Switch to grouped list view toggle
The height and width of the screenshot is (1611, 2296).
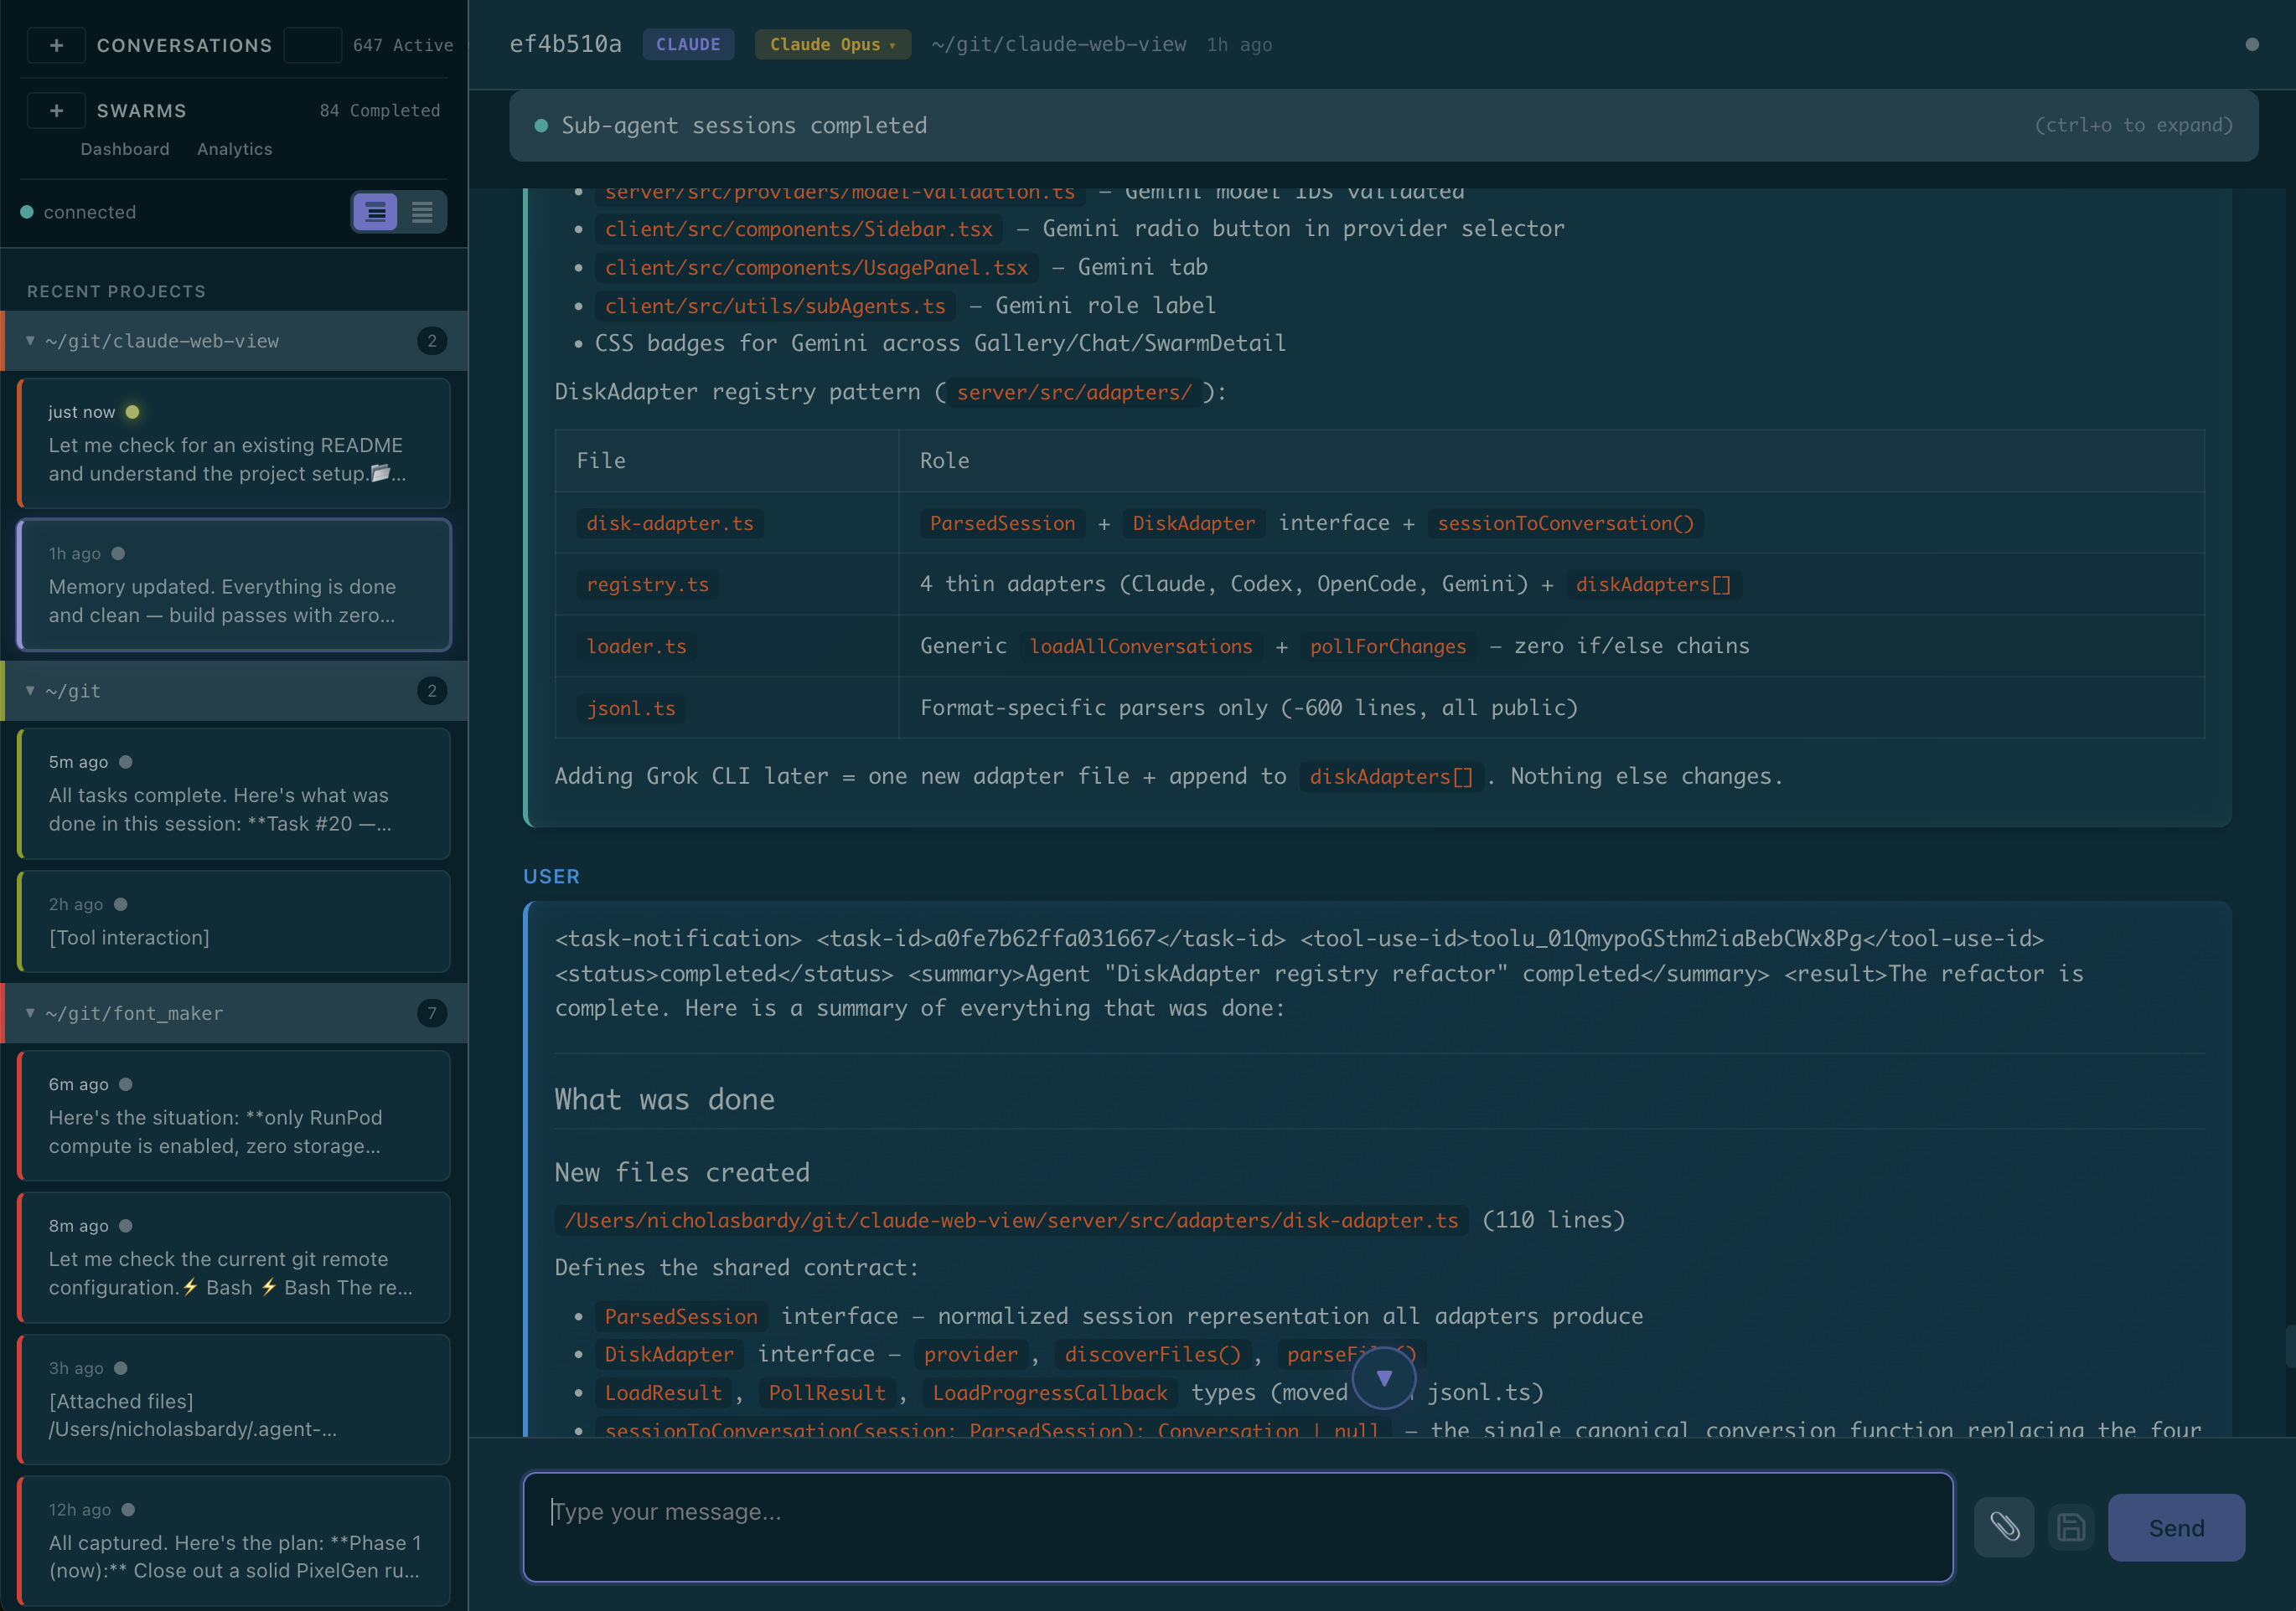pyautogui.click(x=376, y=212)
